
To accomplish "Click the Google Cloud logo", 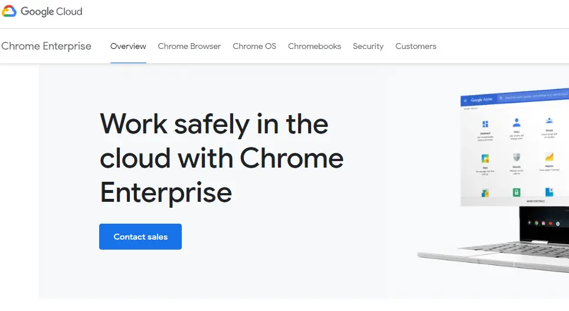I will click(x=42, y=11).
